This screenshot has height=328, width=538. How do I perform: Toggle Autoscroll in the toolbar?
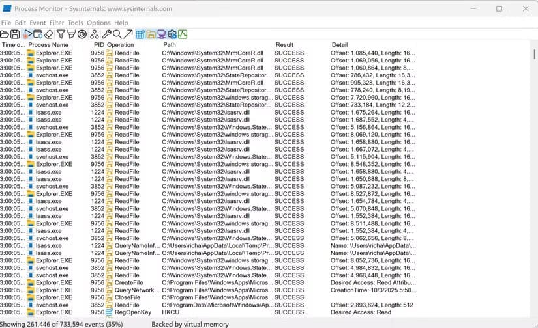(x=38, y=34)
